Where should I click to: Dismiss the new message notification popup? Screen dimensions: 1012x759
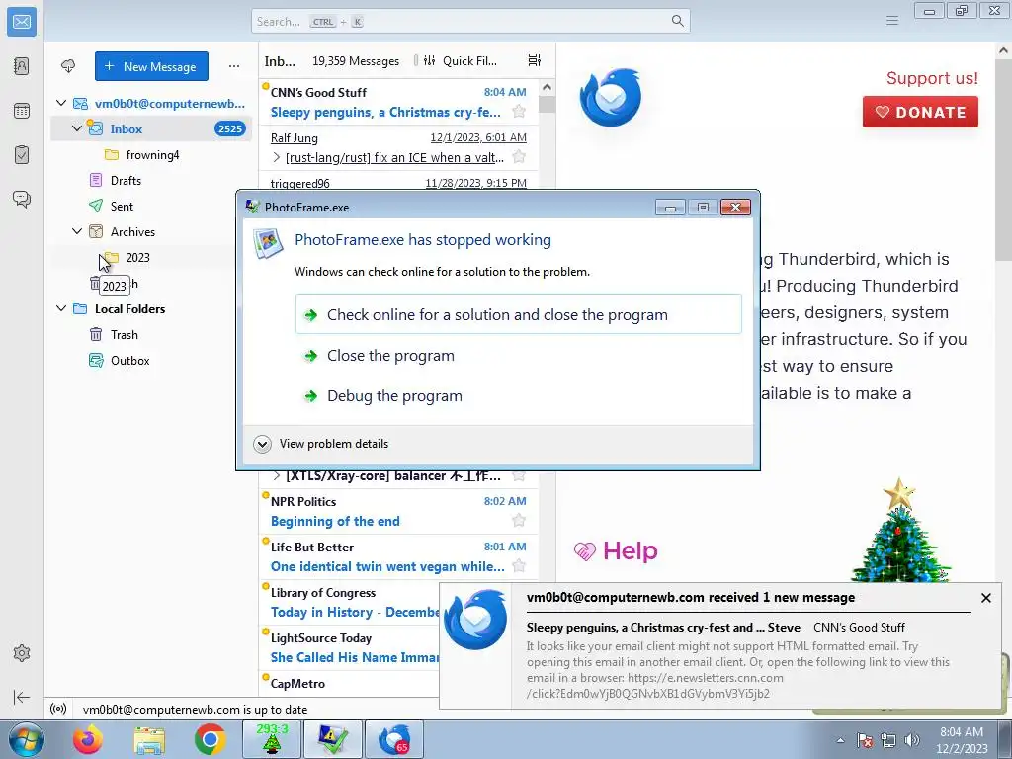click(x=985, y=598)
